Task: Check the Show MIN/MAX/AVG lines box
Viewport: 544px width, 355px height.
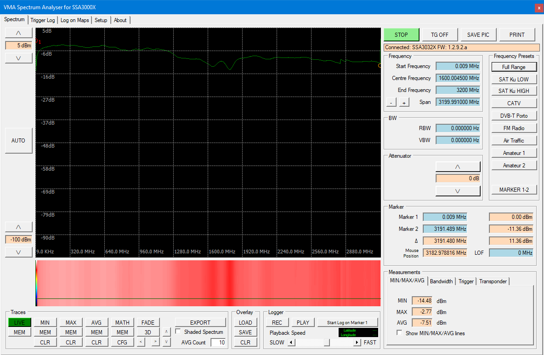Action: (x=400, y=333)
